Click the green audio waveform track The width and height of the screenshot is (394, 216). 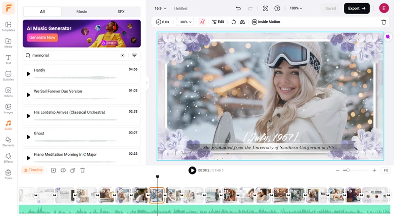[x=204, y=209]
